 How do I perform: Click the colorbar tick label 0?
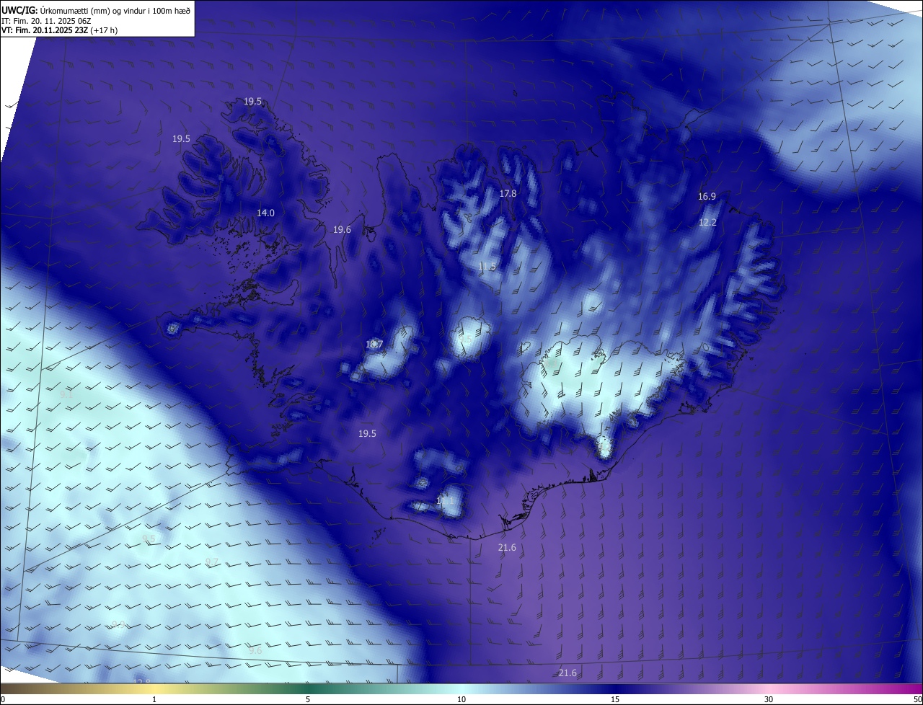tap(3, 699)
